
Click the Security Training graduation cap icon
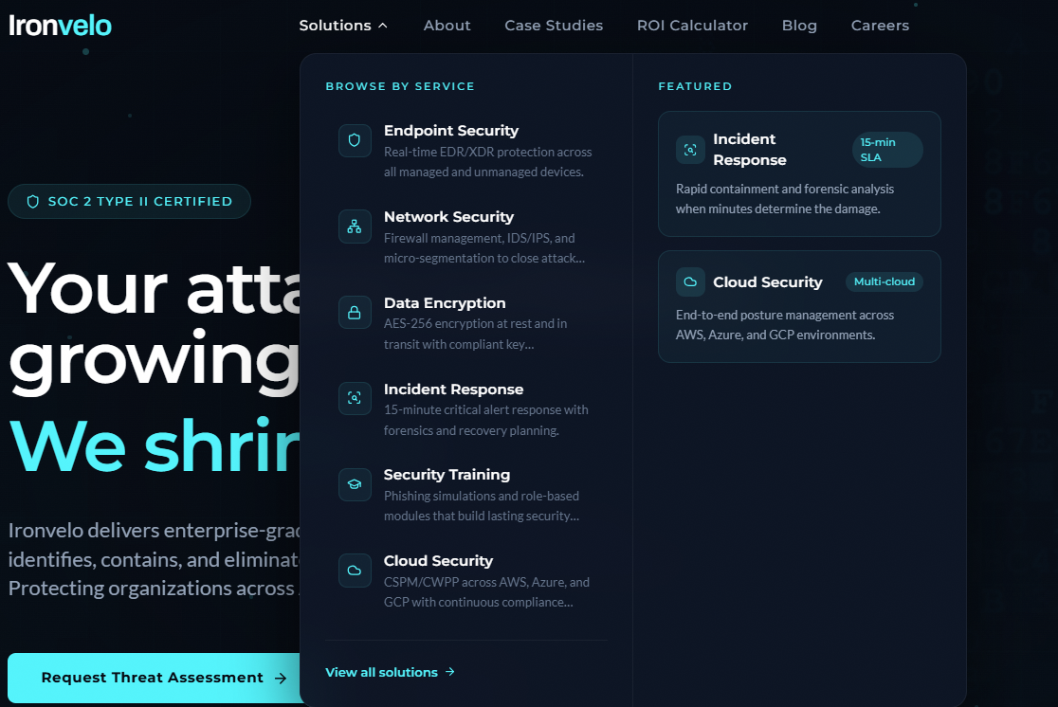coord(355,484)
